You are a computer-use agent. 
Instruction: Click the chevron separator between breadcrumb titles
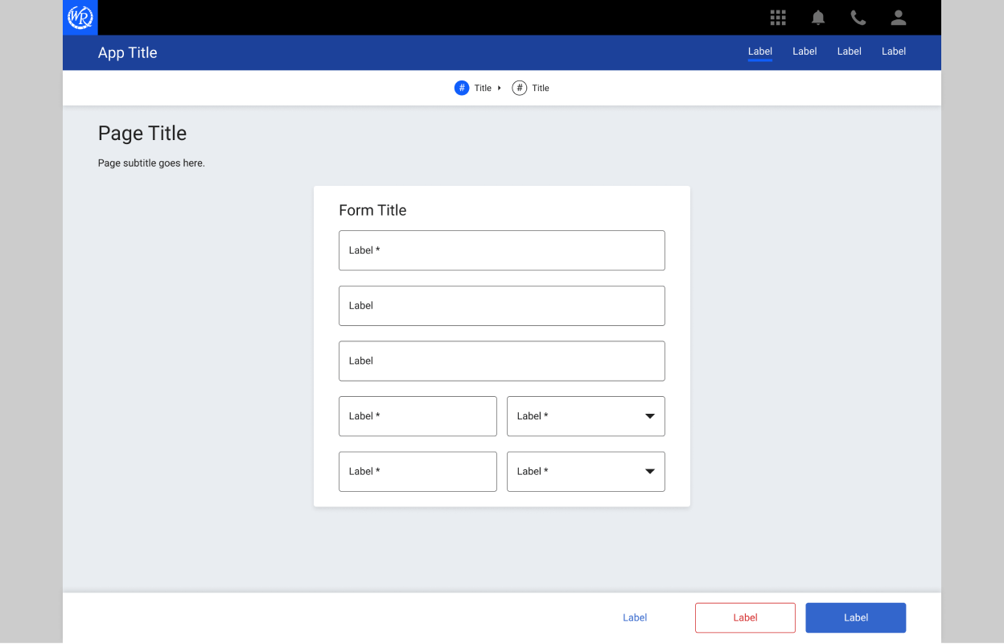[501, 88]
